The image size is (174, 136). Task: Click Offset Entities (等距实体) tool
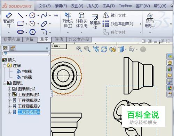[95, 22]
